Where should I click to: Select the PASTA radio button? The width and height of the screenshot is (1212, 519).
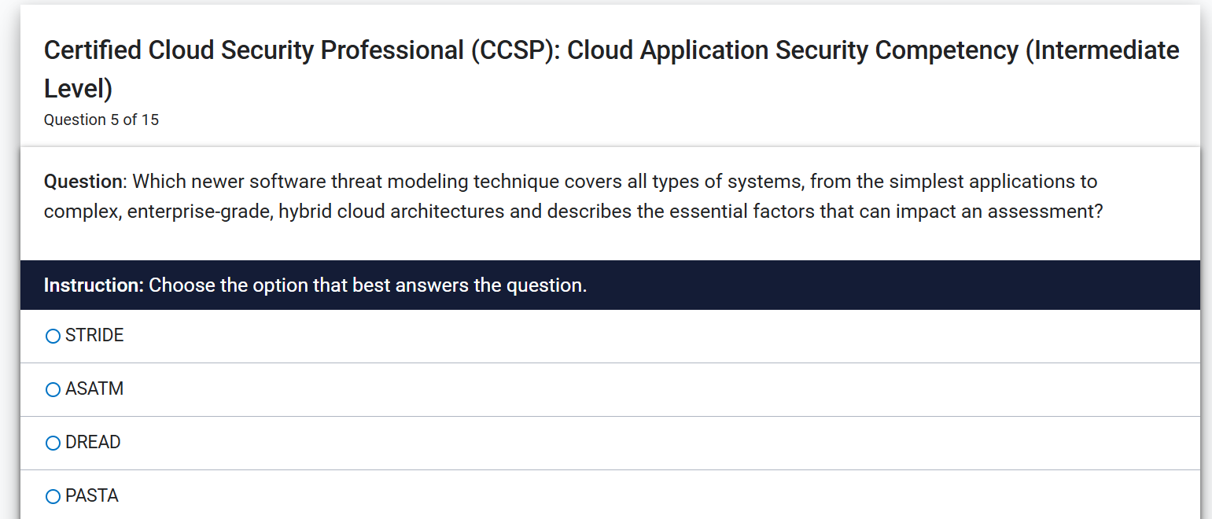[53, 495]
